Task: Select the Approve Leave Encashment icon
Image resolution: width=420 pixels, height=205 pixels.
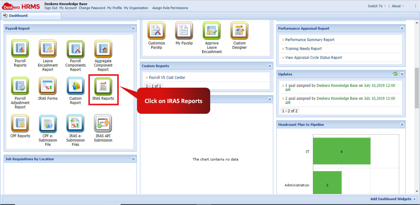Action: point(211,30)
